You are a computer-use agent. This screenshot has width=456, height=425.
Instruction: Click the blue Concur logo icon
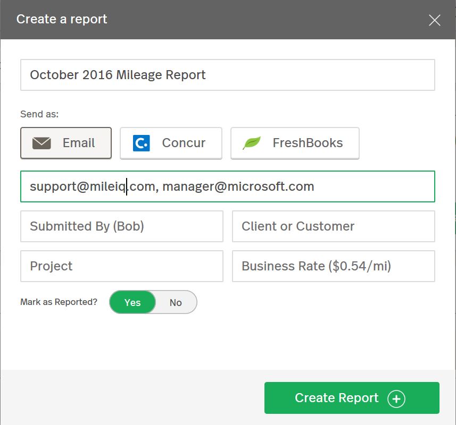tap(142, 143)
